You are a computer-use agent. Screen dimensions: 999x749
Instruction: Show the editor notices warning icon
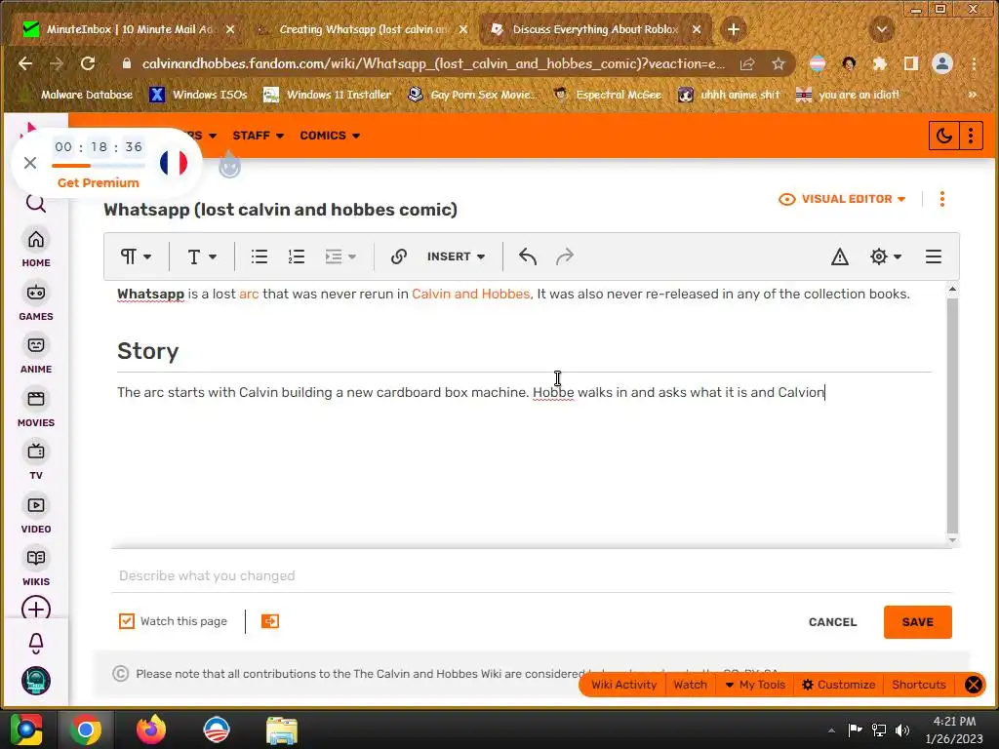[840, 256]
